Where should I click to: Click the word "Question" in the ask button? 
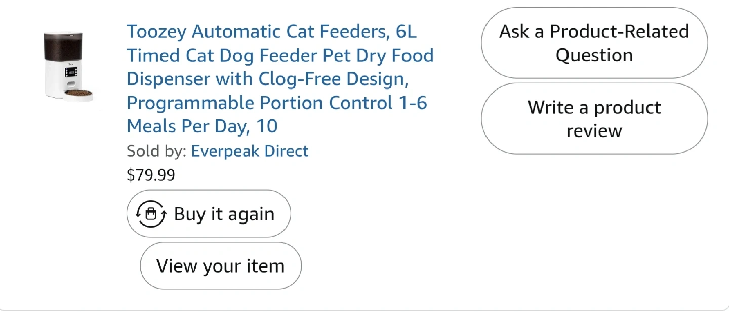click(x=594, y=55)
